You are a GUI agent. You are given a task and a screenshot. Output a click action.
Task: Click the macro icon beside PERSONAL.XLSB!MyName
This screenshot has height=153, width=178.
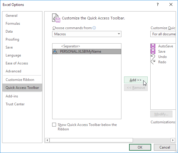(x=55, y=51)
